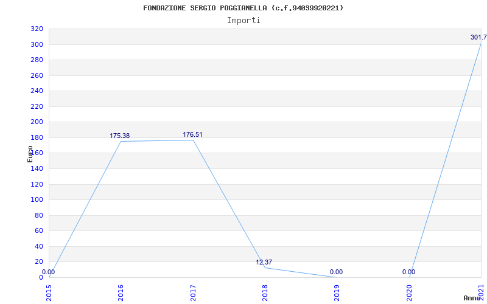The image size is (487, 304).
Task: Click the 240 y-axis tick label
Action: 37,91
